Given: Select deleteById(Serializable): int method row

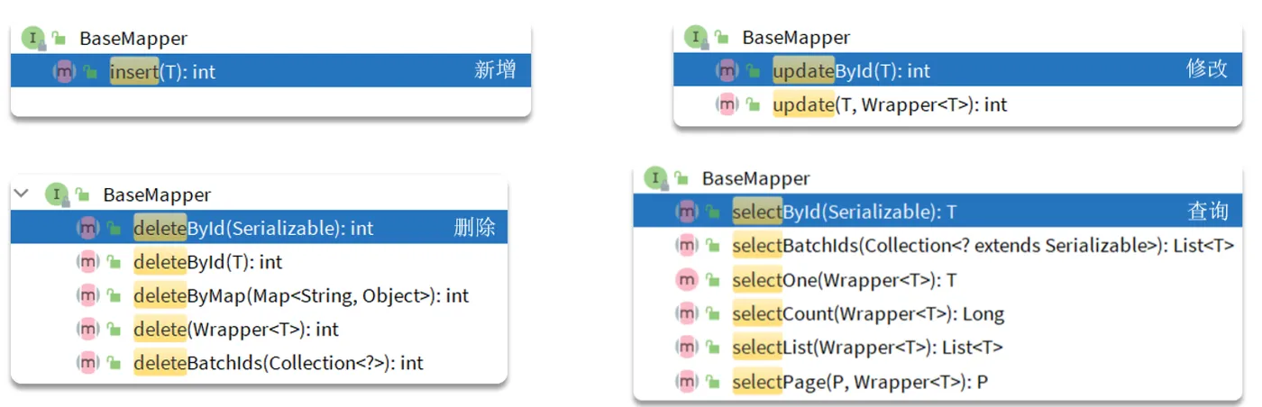Looking at the screenshot, I should click(259, 227).
